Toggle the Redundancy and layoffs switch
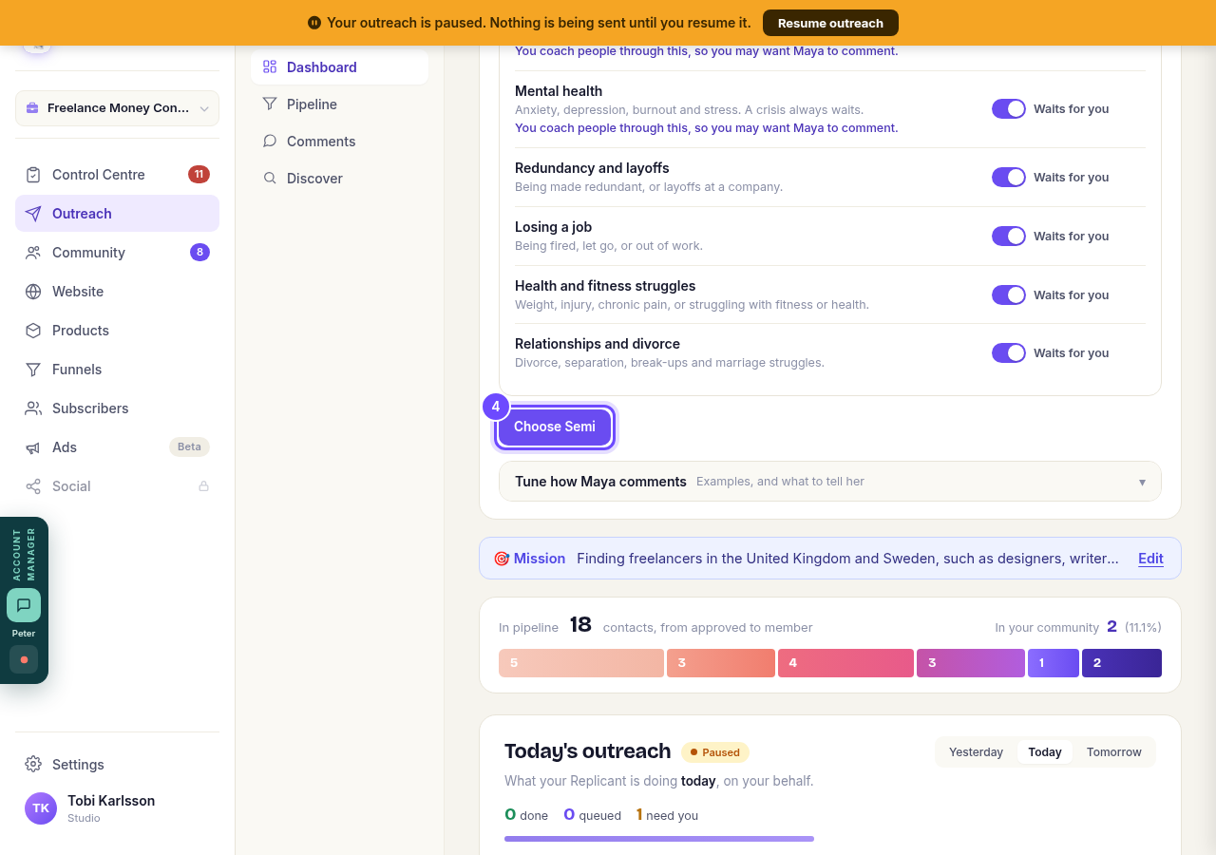1216x855 pixels. click(x=1009, y=177)
